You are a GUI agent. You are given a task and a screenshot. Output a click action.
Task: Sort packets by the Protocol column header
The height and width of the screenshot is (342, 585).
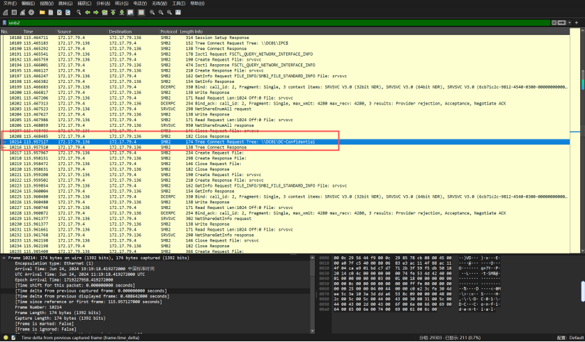(x=169, y=31)
